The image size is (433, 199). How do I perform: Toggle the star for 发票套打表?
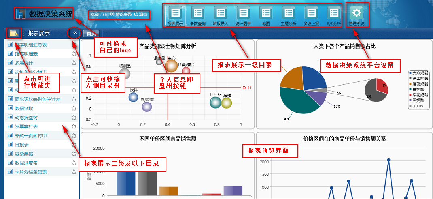click(74, 126)
